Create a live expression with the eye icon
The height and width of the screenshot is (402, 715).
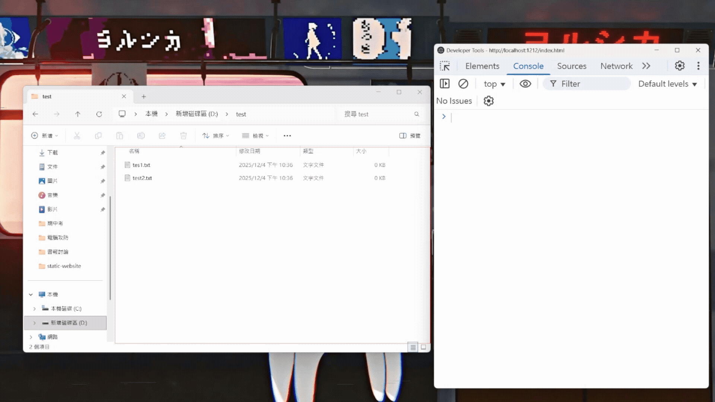click(525, 84)
